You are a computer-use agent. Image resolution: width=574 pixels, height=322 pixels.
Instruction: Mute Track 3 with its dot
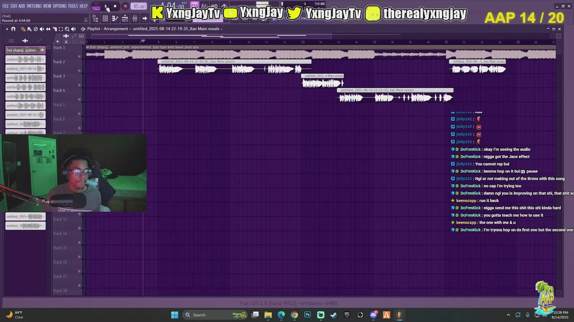click(79, 85)
